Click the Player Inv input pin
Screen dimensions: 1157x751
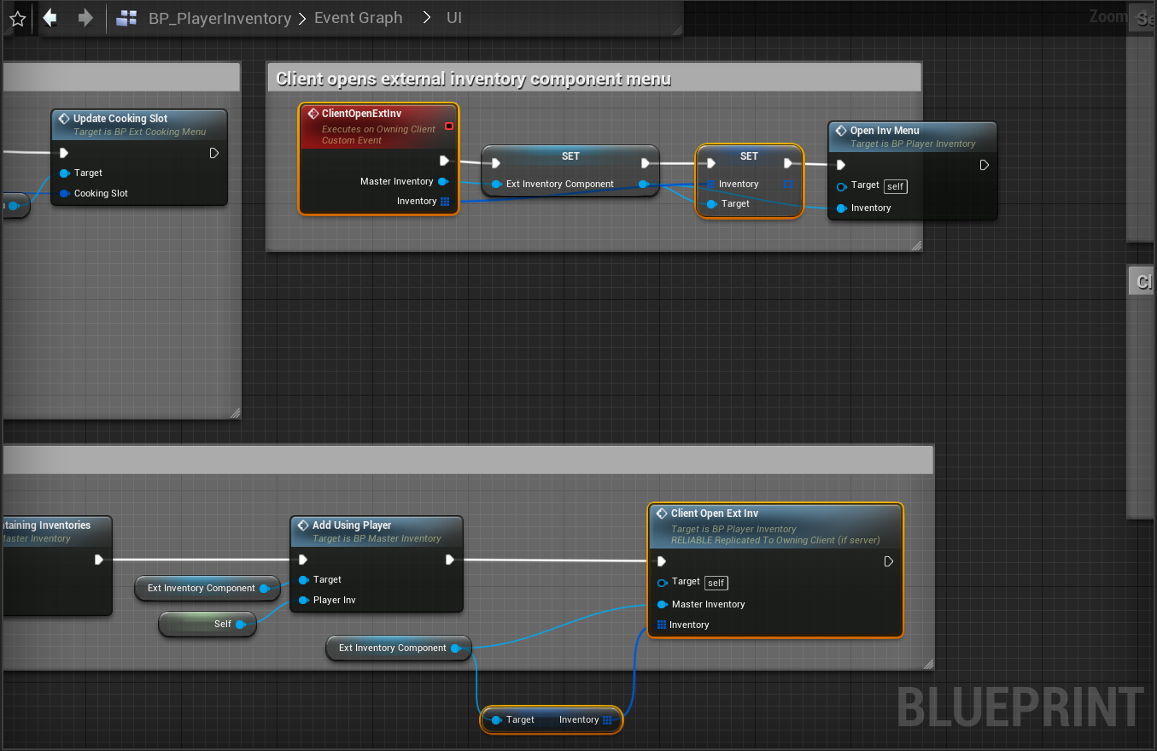click(303, 600)
